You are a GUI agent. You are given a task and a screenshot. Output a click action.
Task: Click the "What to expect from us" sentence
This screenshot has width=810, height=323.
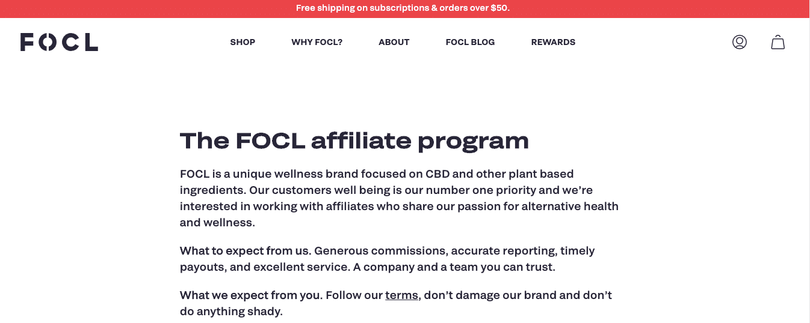click(246, 251)
